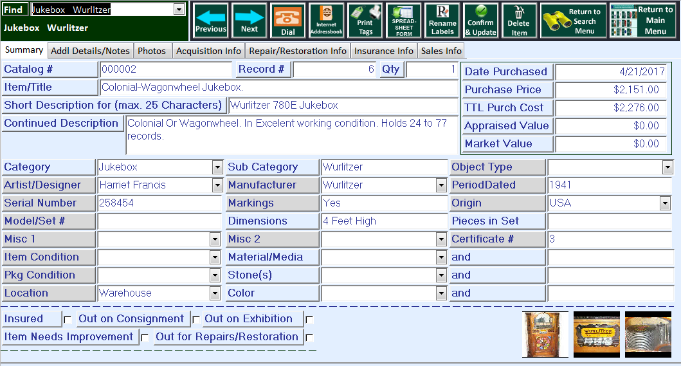Expand the Object Type dropdown
Screen dimensions: 681x366
667,167
